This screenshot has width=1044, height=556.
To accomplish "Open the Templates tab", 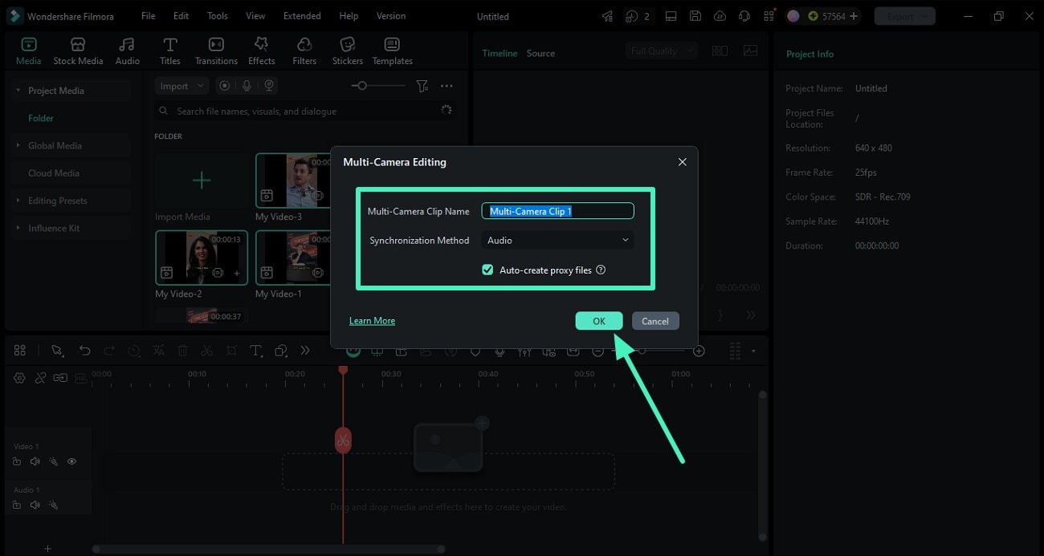I will point(392,51).
